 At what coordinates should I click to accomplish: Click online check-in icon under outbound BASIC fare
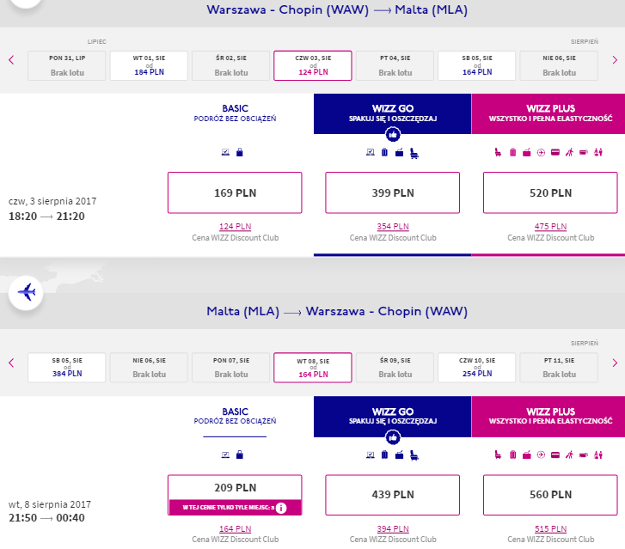(x=225, y=152)
